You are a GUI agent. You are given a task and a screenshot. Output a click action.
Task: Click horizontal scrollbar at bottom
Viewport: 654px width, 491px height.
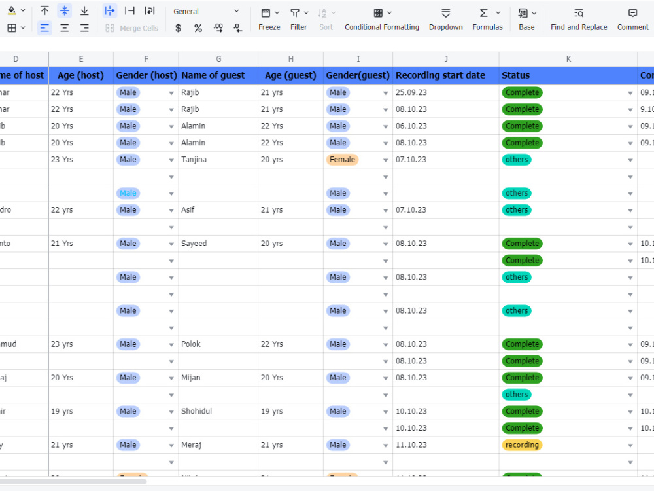point(73,481)
